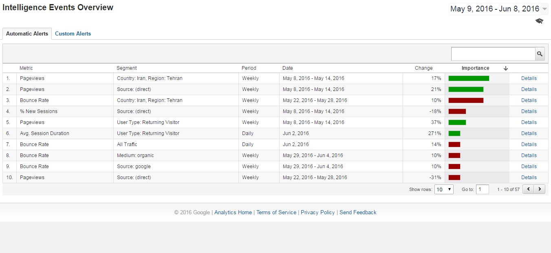Open the Show rows dropdown
The image size is (551, 253).
(x=444, y=189)
